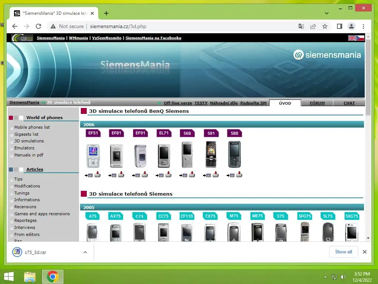Click the page vertical scrollbar thumb
Image resolution: width=378 pixels, height=284 pixels.
pyautogui.click(x=368, y=77)
